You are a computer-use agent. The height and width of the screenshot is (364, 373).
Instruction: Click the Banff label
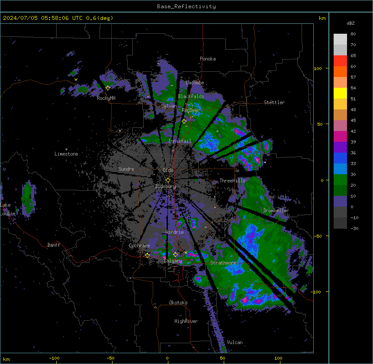tap(54, 245)
